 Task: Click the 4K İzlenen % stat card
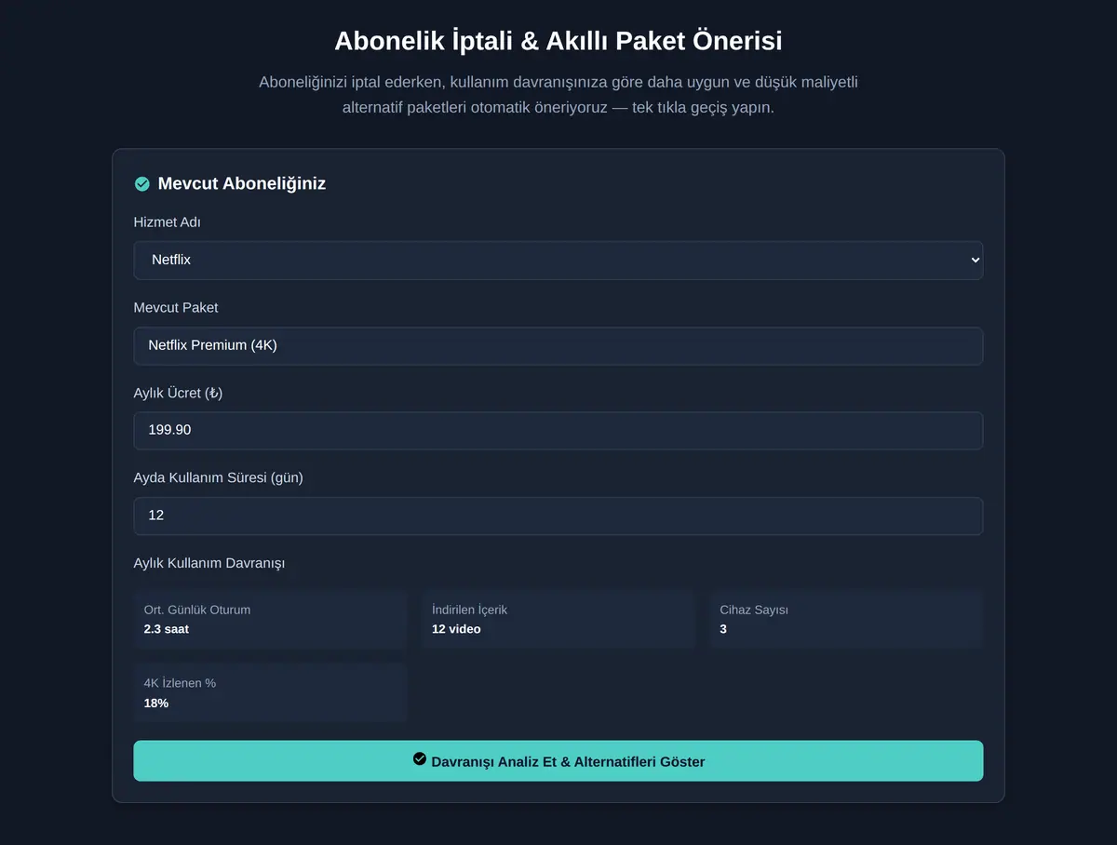[x=270, y=692]
